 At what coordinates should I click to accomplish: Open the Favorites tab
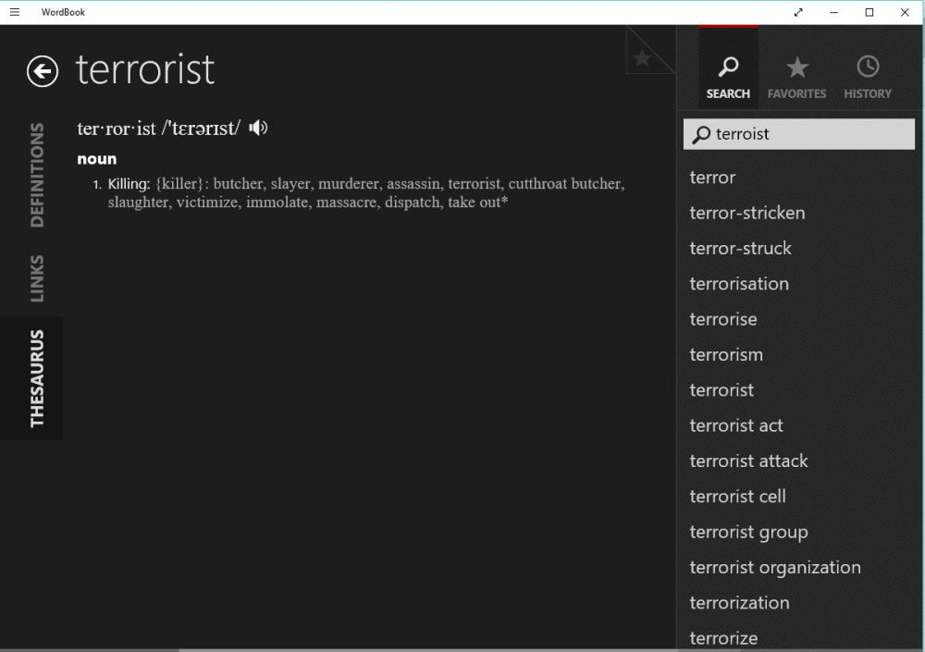pos(796,77)
